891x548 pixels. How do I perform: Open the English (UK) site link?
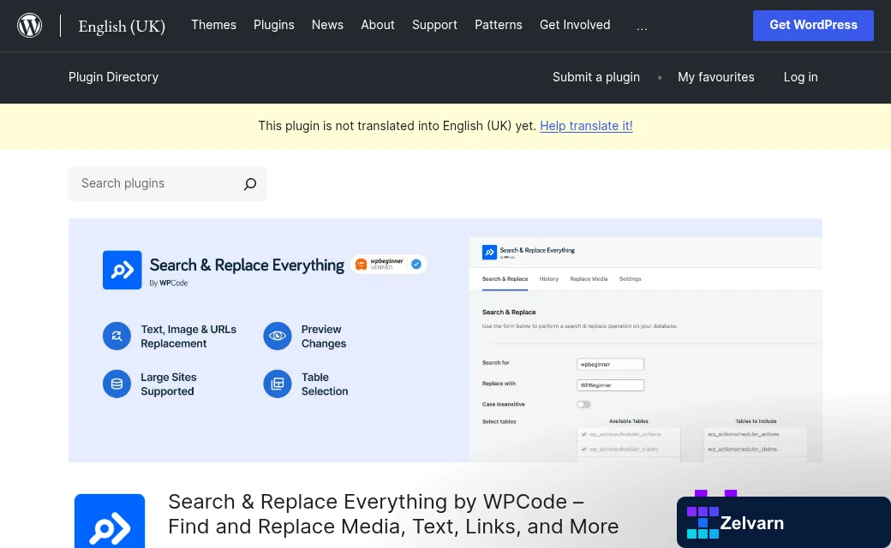[x=122, y=27]
